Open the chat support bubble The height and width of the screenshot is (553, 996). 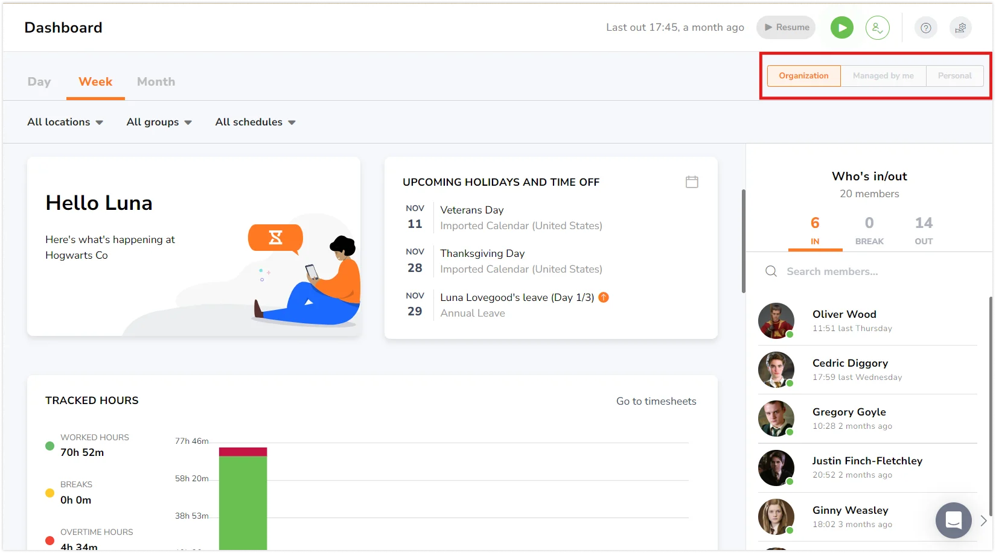coord(953,520)
